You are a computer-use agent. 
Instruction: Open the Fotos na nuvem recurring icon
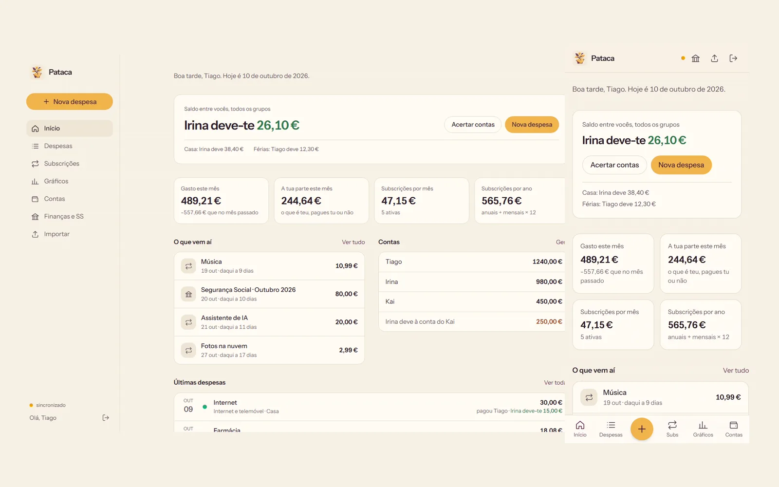point(188,351)
